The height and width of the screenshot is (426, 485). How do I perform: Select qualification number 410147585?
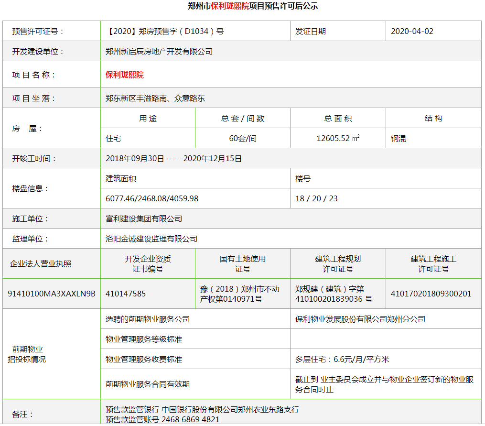[x=126, y=294]
